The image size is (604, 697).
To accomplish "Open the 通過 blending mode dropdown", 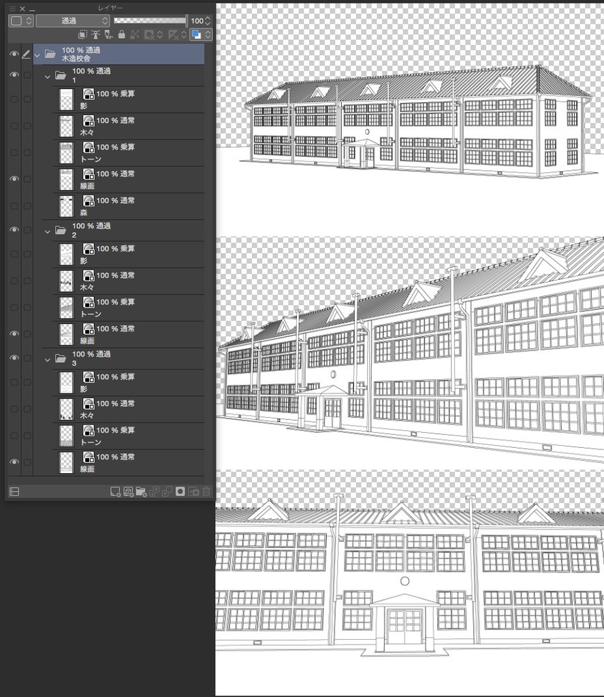I will pos(71,21).
